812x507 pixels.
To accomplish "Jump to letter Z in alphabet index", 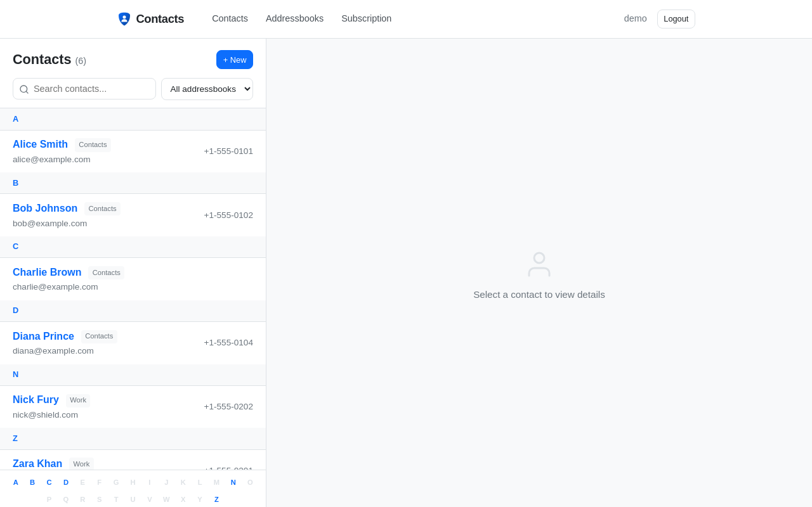I will (216, 499).
